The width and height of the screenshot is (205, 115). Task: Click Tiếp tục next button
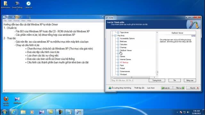coord(179,88)
